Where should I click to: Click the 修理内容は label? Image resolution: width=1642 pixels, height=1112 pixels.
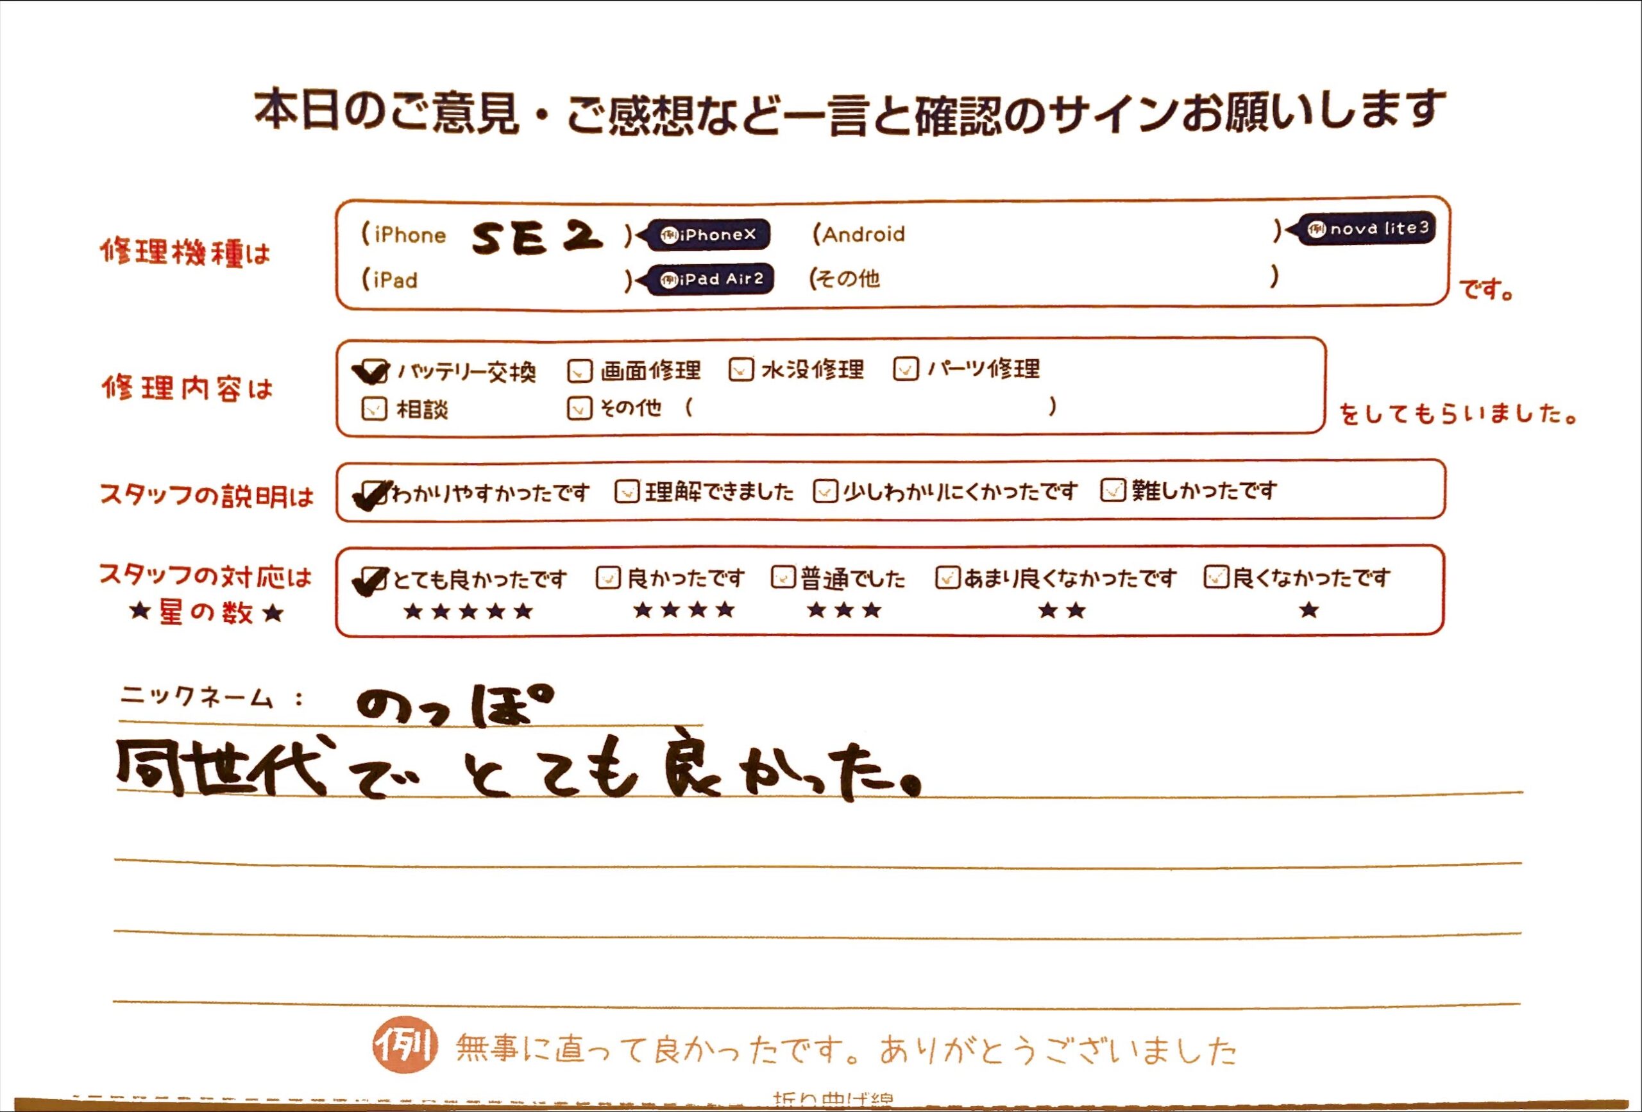pyautogui.click(x=187, y=389)
